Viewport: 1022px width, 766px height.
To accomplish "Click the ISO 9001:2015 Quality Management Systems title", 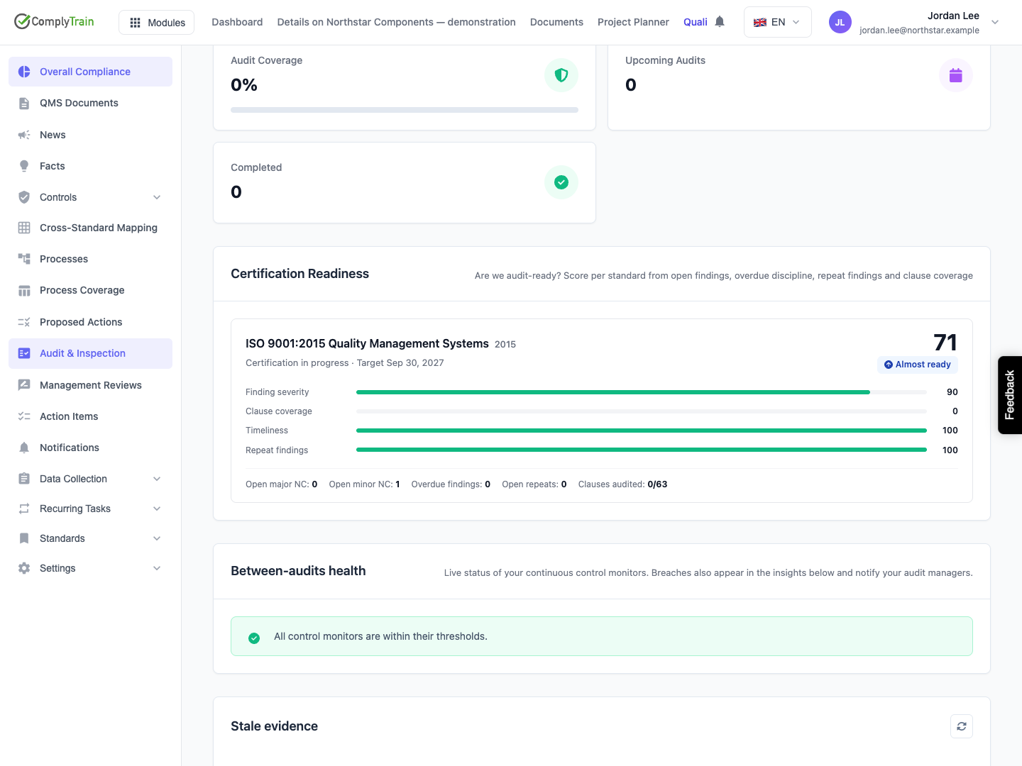I will (367, 343).
